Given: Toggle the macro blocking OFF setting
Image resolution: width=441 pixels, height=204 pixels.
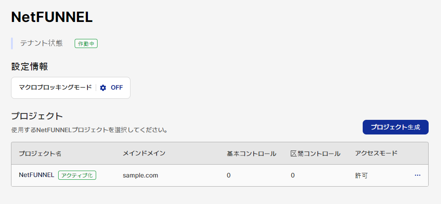Looking at the screenshot, I should (x=117, y=88).
